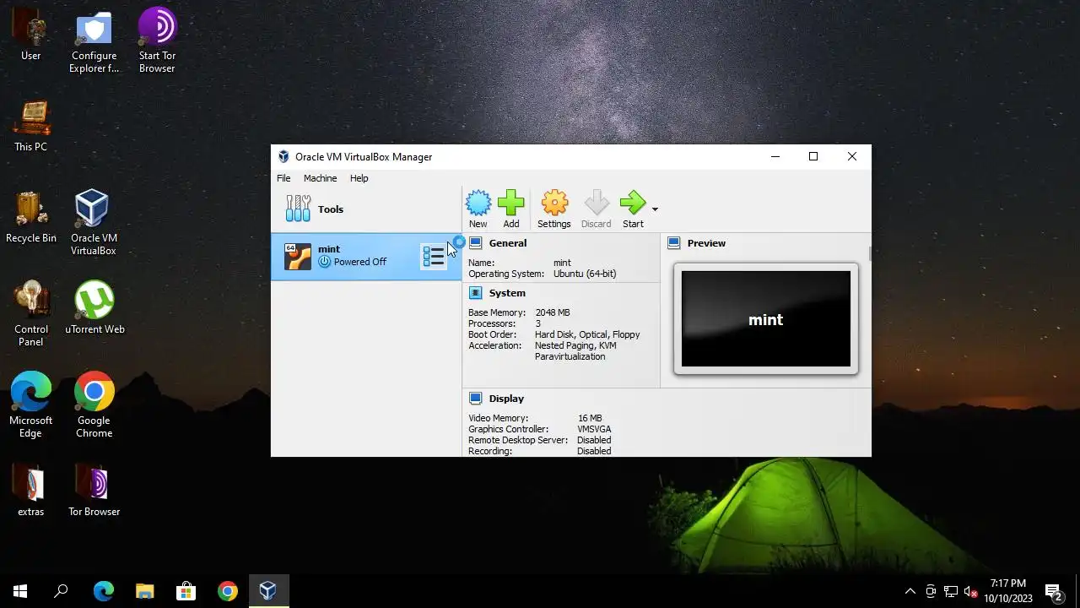This screenshot has width=1080, height=608.
Task: Select Control Panel desktop icon
Action: coord(31,314)
